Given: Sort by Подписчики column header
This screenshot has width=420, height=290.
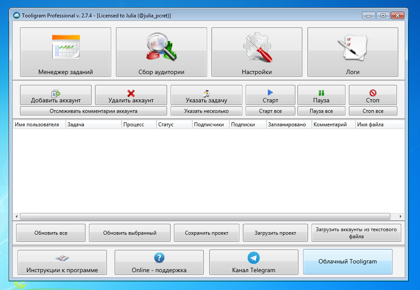Looking at the screenshot, I should pos(211,125).
